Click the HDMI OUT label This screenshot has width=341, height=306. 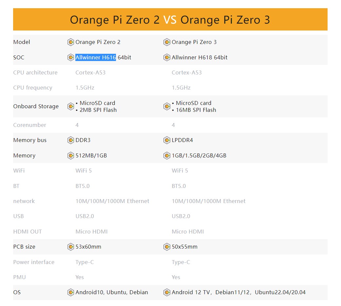point(28,232)
